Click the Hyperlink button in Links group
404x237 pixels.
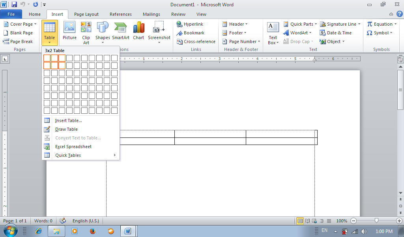(190, 24)
